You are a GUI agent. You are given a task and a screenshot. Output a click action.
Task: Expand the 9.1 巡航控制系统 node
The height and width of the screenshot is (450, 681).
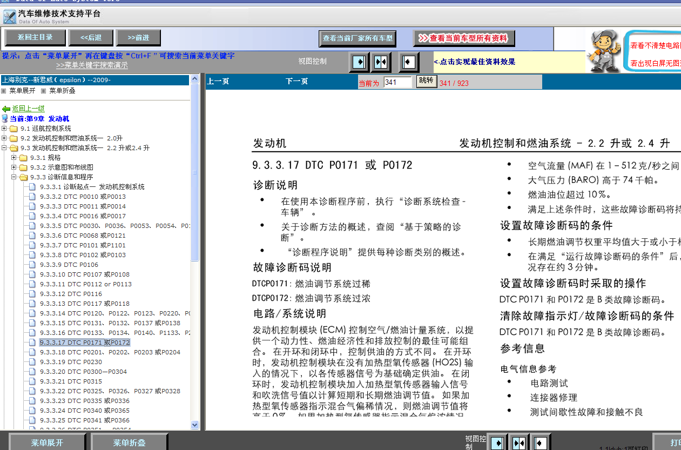(4, 129)
